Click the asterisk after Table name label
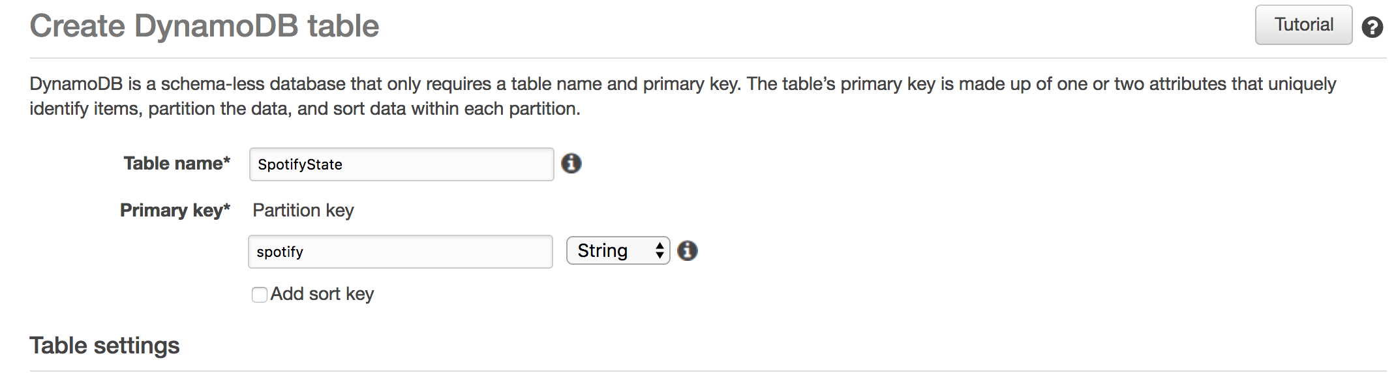This screenshot has height=373, width=1396. pyautogui.click(x=226, y=160)
